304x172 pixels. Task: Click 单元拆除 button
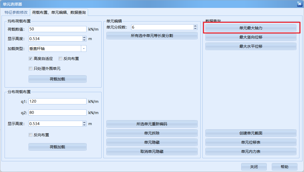click(152, 133)
